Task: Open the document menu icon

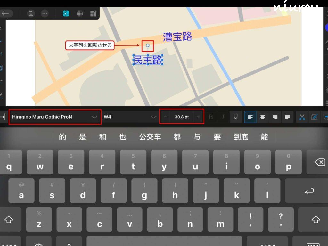Action: pos(31,13)
